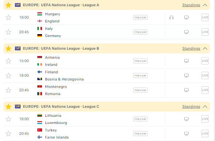The width and height of the screenshot is (215, 141).
Task: Click LIVE icon for Montenegro vs Romania
Action: click(205, 90)
